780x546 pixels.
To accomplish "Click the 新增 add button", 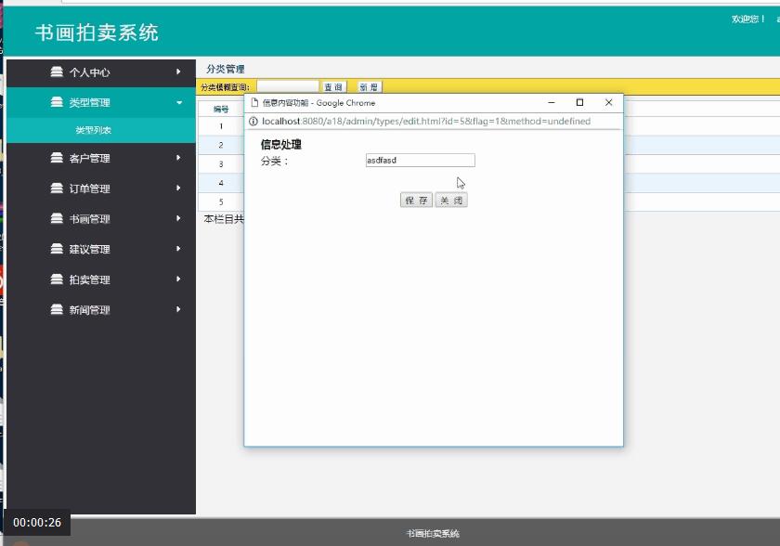I will (370, 87).
